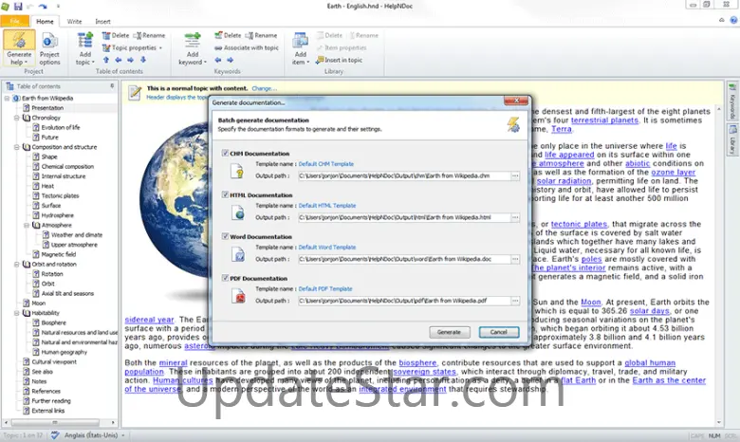
Task: Collapse the Habitability tree node
Action: (17, 313)
